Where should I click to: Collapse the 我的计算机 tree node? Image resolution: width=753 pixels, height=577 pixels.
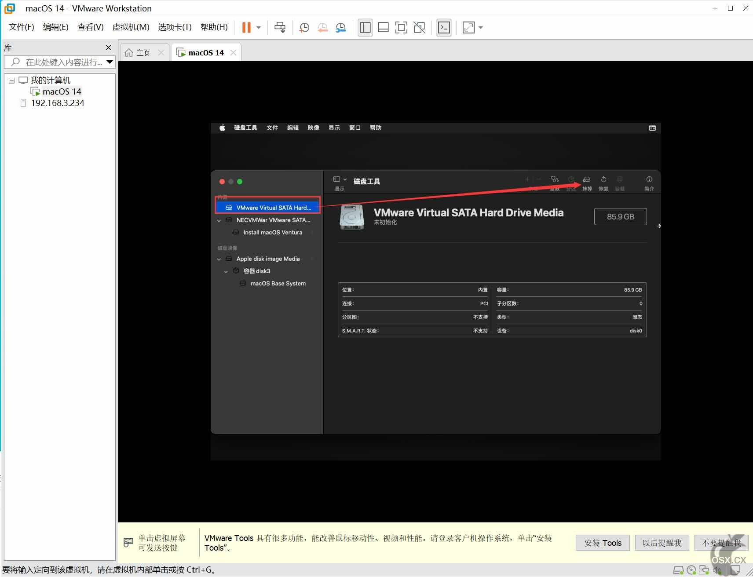[12, 80]
